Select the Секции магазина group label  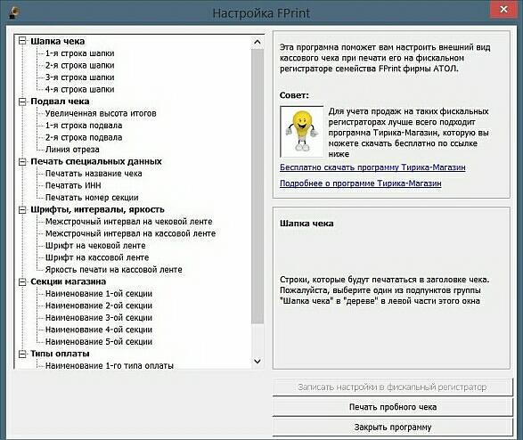pos(69,282)
